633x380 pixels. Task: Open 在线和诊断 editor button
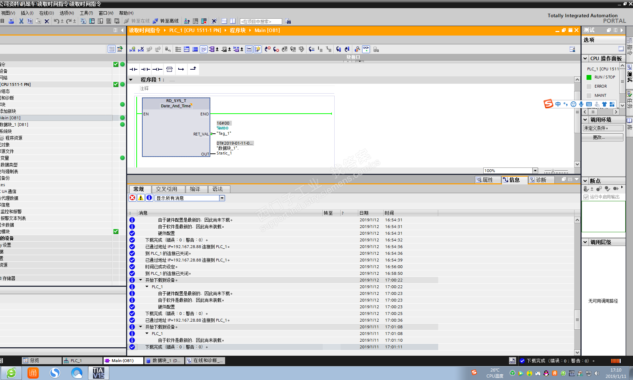(x=205, y=360)
